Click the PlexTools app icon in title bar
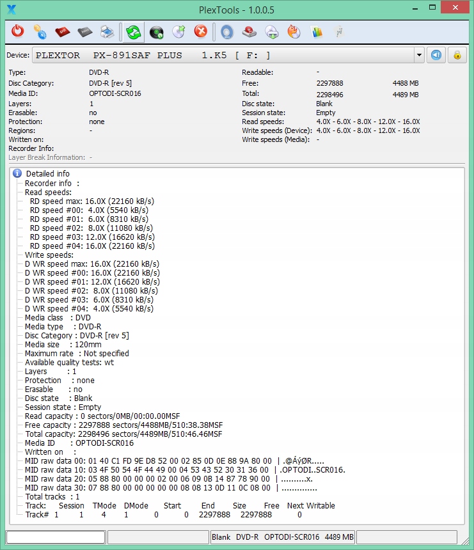The width and height of the screenshot is (474, 550). (x=11, y=9)
